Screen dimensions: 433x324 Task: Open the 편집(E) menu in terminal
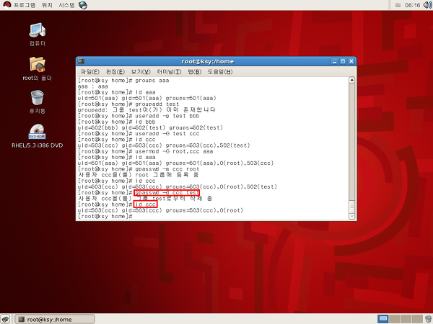115,72
